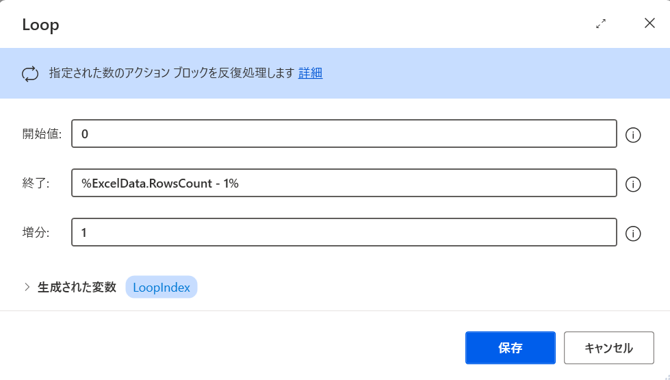
Task: Expand 生成された変数 chevron
Action: click(x=27, y=287)
